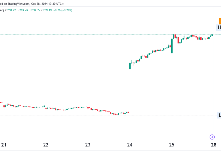Viewport: 221px width, 159px height.
Task: Click the purple sparkle event marker icon
Action: 212,137
